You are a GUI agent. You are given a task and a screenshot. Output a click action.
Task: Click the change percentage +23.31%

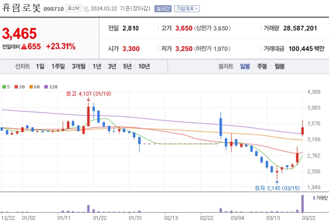tap(61, 46)
